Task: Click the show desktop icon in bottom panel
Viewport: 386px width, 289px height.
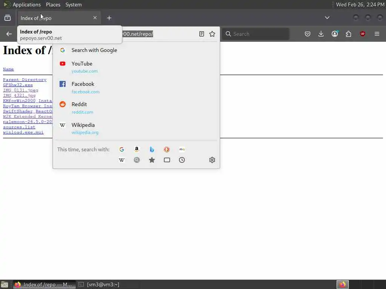Action: (5, 284)
